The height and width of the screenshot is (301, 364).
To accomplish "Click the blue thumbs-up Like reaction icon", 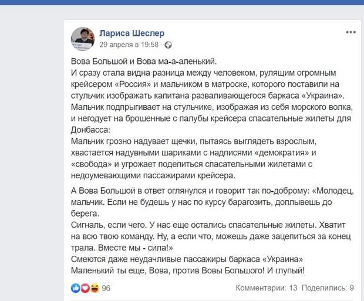I will point(76,288).
